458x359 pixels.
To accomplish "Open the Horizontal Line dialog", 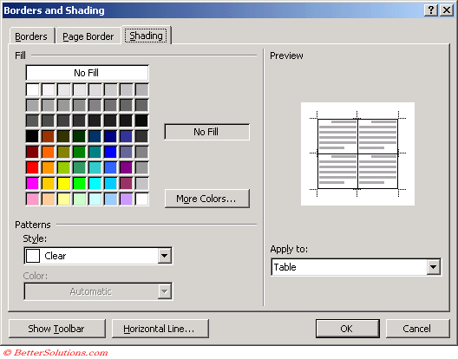I will pos(160,329).
